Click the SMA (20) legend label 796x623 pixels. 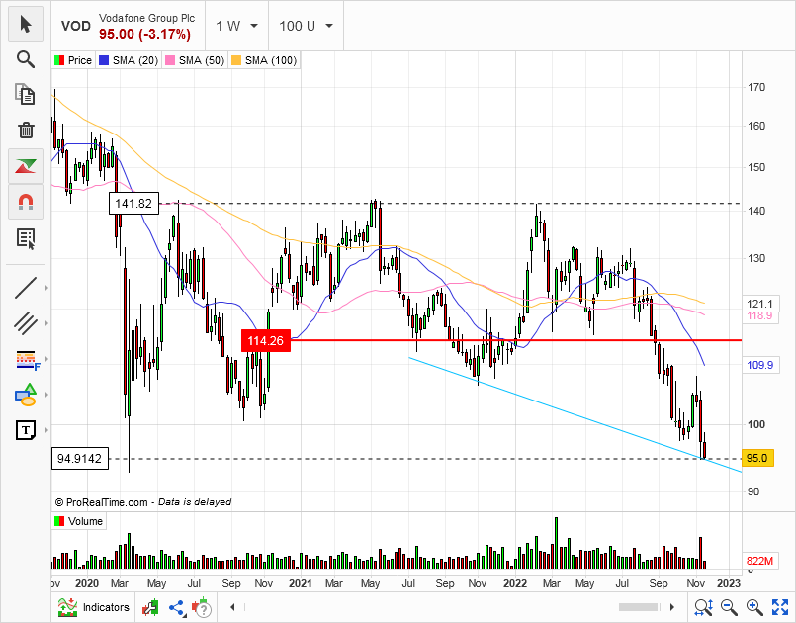click(x=135, y=60)
